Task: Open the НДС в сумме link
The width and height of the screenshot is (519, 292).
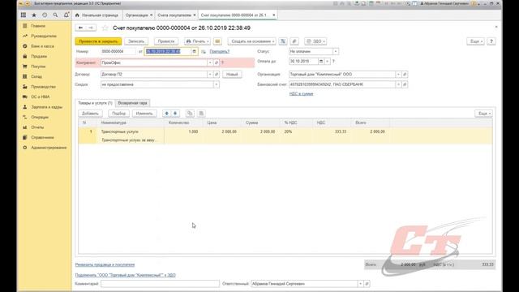Action: click(x=301, y=94)
